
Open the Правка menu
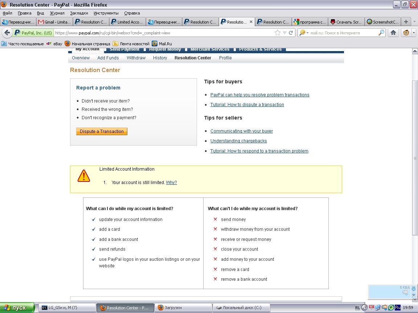[x=25, y=13]
